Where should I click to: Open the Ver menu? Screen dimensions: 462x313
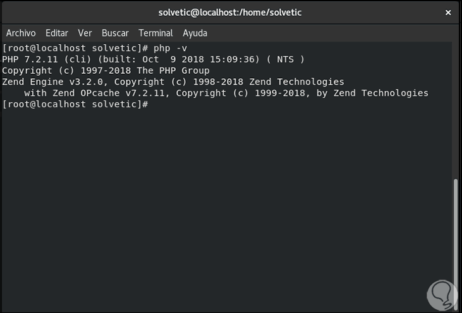pyautogui.click(x=85, y=33)
